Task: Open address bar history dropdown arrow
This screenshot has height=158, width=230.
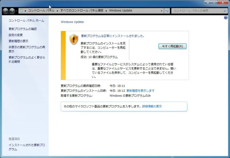Action: (162, 11)
